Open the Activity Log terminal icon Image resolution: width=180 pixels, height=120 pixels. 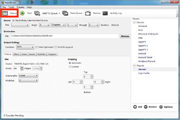click(105, 13)
